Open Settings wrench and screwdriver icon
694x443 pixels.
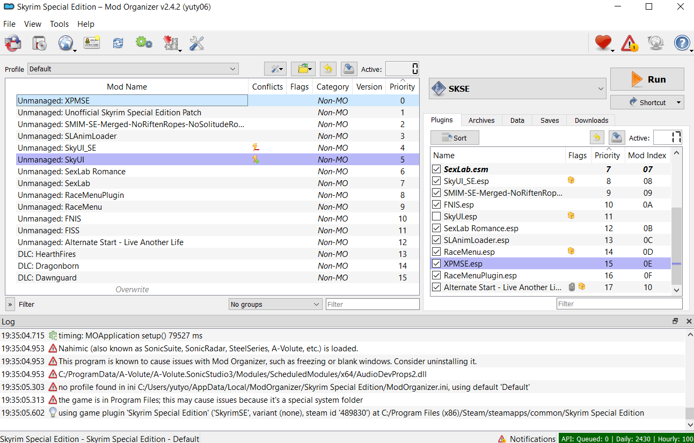197,43
